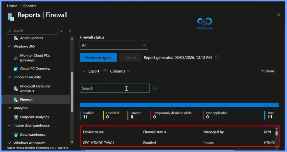Image resolution: width=287 pixels, height=152 pixels.
Task: Select device CPC-HTMDT-TVWI1 cell
Action: click(98, 143)
